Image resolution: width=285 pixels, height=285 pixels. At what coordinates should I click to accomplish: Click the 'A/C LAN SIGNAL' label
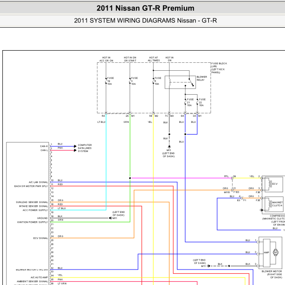(x=38, y=182)
